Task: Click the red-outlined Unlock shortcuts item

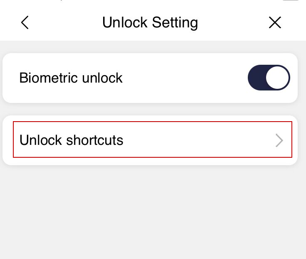Action: (153, 139)
